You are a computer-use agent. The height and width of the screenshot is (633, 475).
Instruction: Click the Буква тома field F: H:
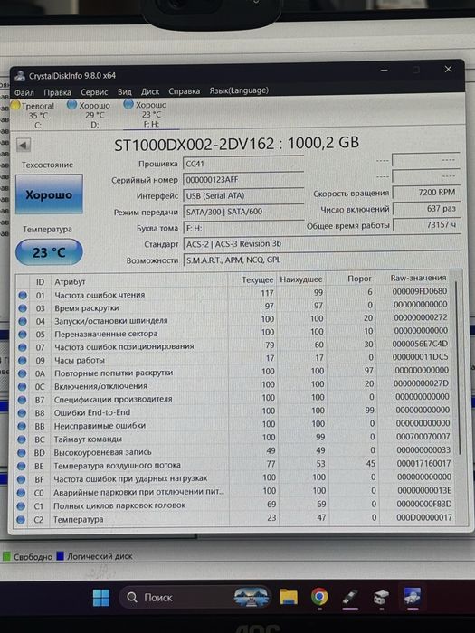tap(243, 228)
